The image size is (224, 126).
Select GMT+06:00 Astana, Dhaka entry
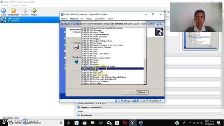pos(112,32)
